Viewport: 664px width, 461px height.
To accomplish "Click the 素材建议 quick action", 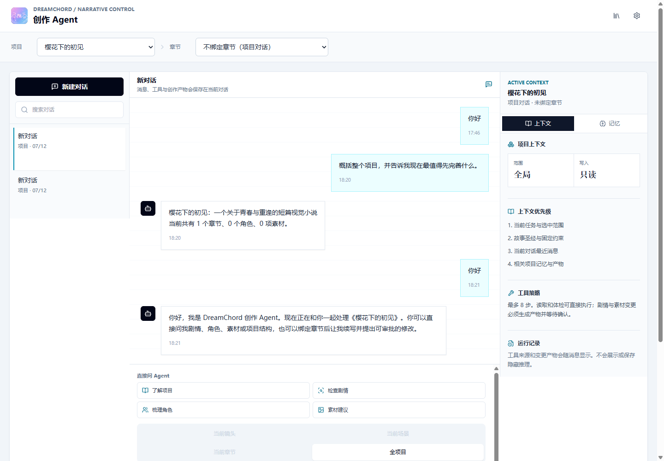I will (x=399, y=410).
